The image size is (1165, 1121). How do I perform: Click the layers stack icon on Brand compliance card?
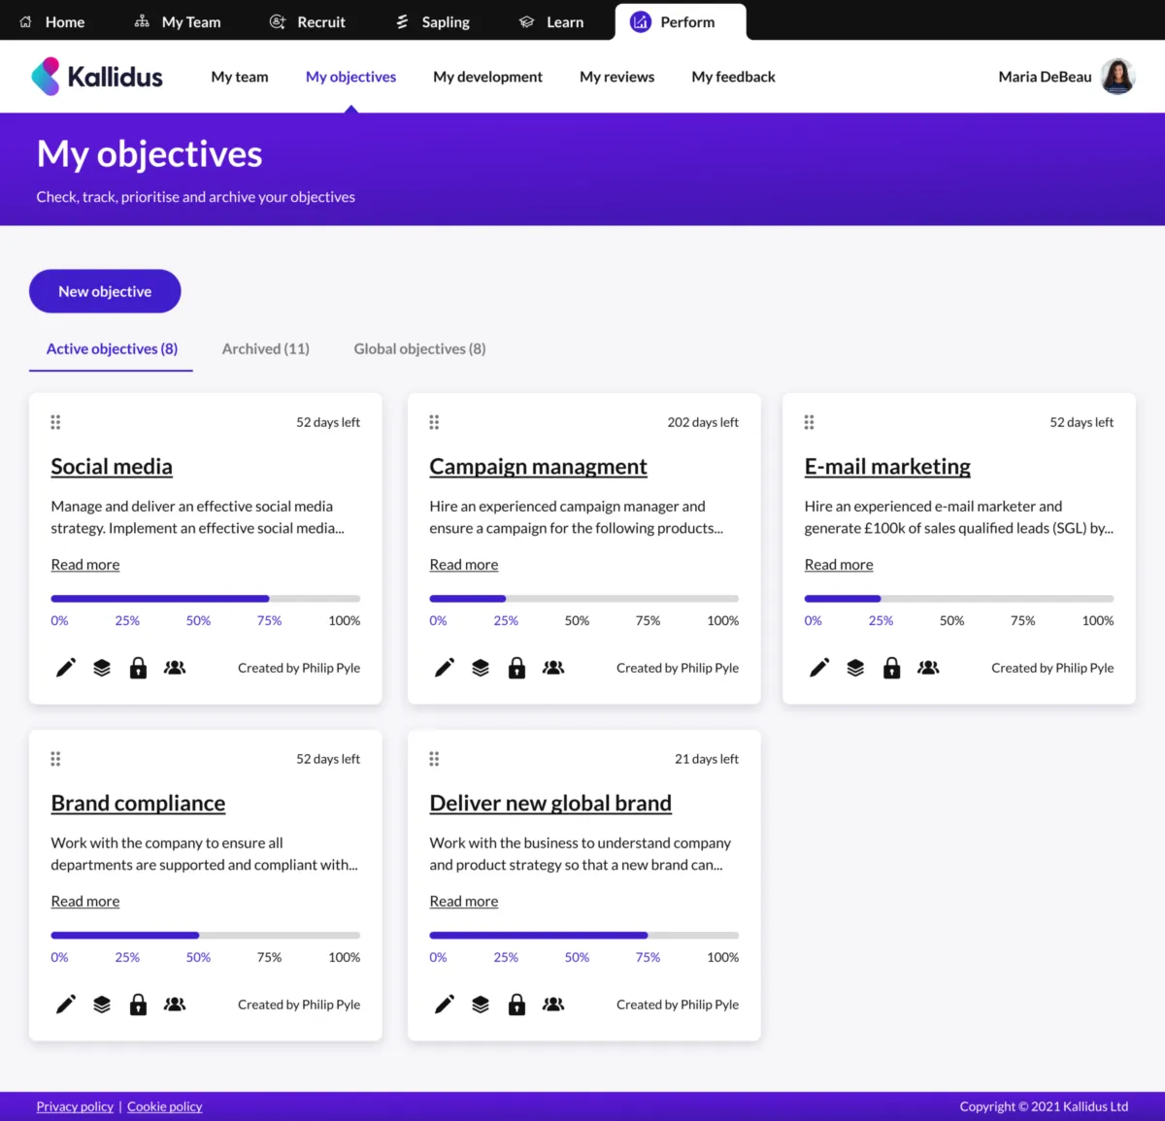click(x=102, y=1005)
